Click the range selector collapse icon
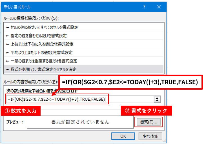This screenshot has width=206, height=146. (157, 99)
